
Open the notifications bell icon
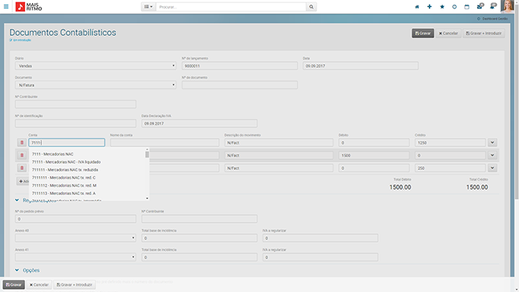tap(493, 6)
